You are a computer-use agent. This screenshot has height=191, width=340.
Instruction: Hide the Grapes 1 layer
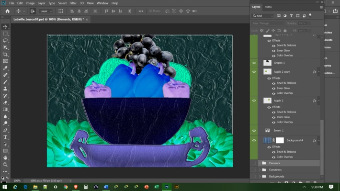[254, 63]
